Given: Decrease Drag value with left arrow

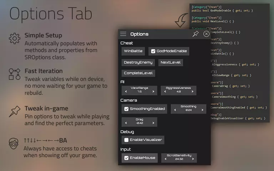Looking at the screenshot, I should click(126, 123).
